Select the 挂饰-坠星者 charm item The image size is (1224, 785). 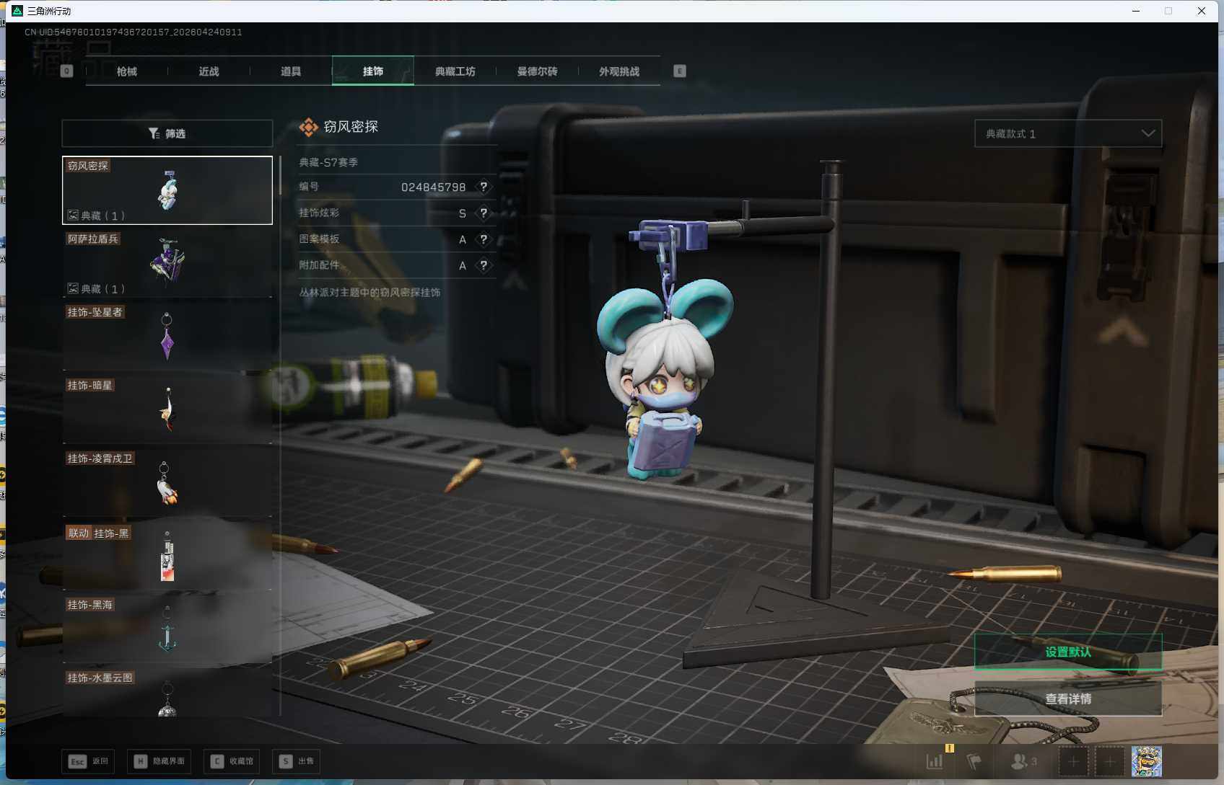(x=167, y=336)
